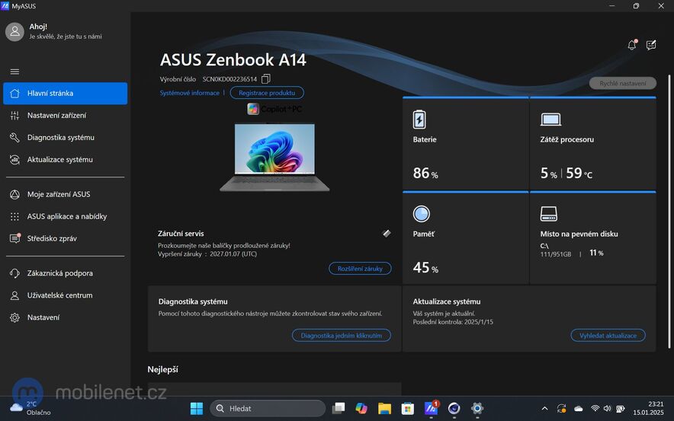Open Nastavení zařízení in the sidebar
674x421 pixels.
[66, 115]
